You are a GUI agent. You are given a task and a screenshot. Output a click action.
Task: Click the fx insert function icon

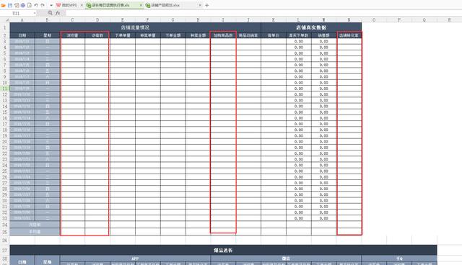[x=58, y=13]
